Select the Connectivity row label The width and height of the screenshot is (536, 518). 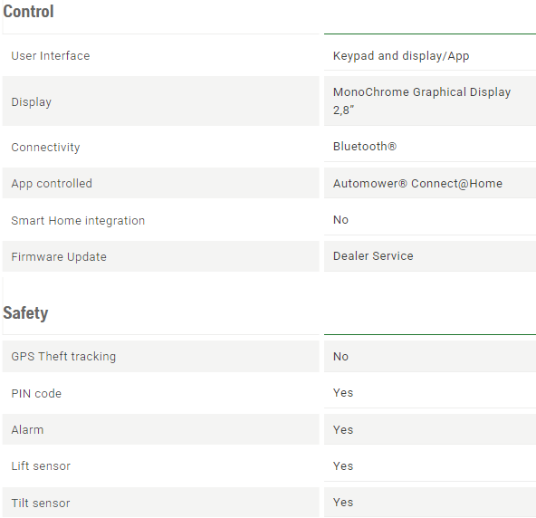[x=45, y=147]
